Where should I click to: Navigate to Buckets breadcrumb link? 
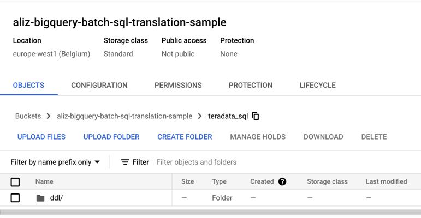[28, 116]
